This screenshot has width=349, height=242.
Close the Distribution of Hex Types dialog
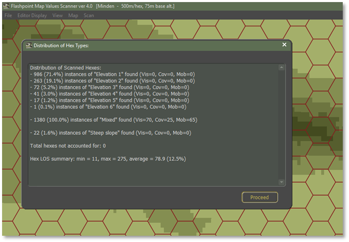[x=285, y=45]
